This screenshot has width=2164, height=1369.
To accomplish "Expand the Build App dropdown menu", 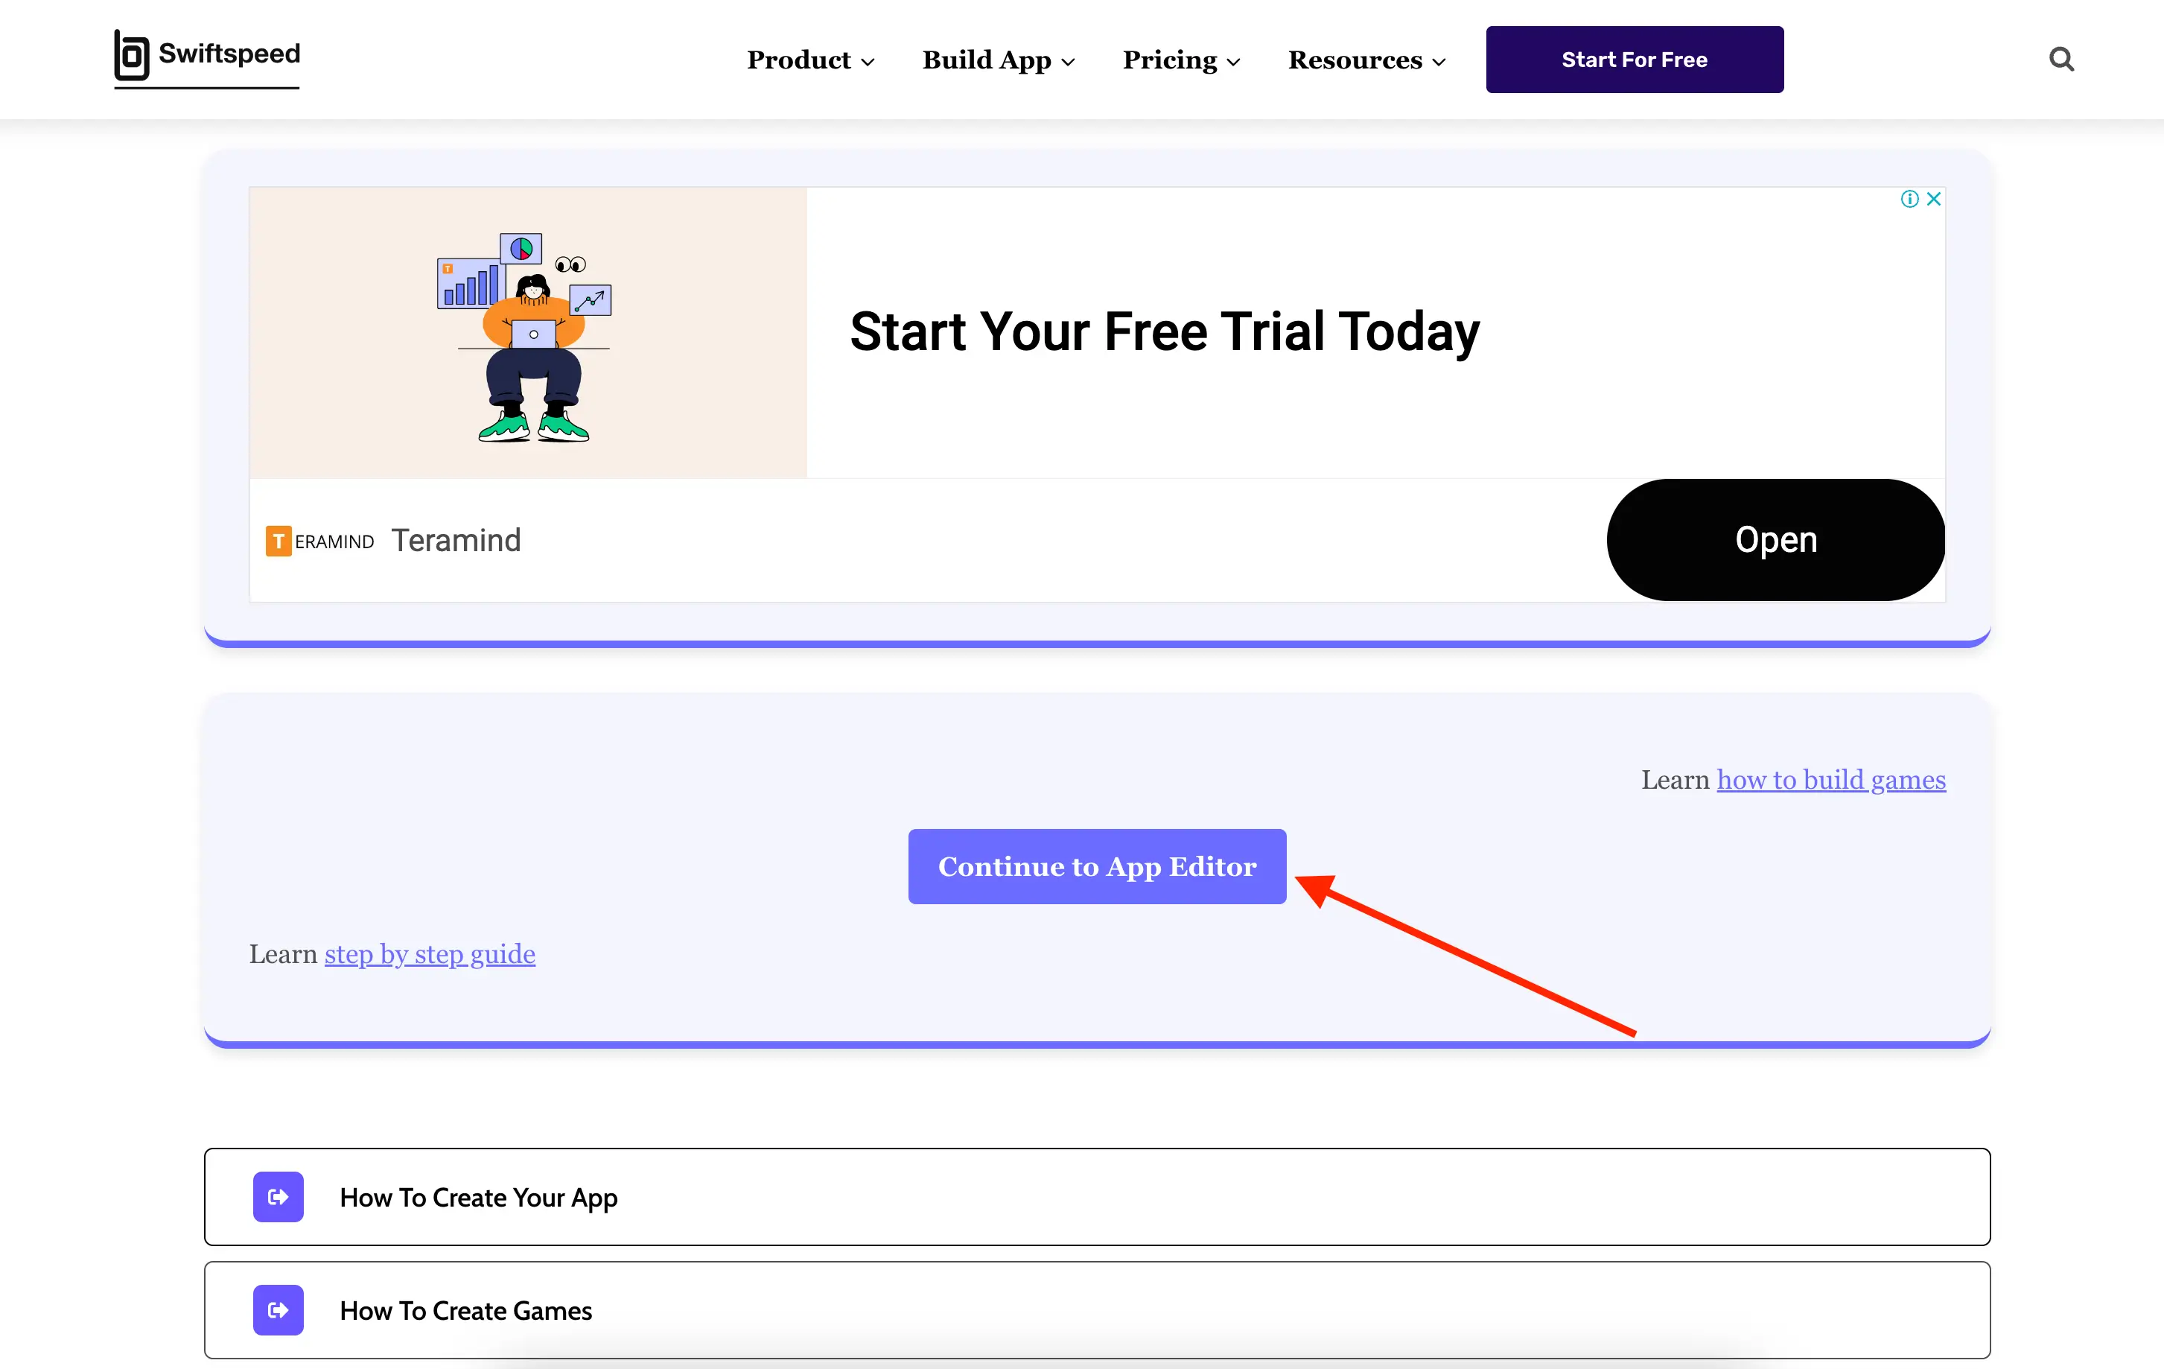I will (x=998, y=58).
